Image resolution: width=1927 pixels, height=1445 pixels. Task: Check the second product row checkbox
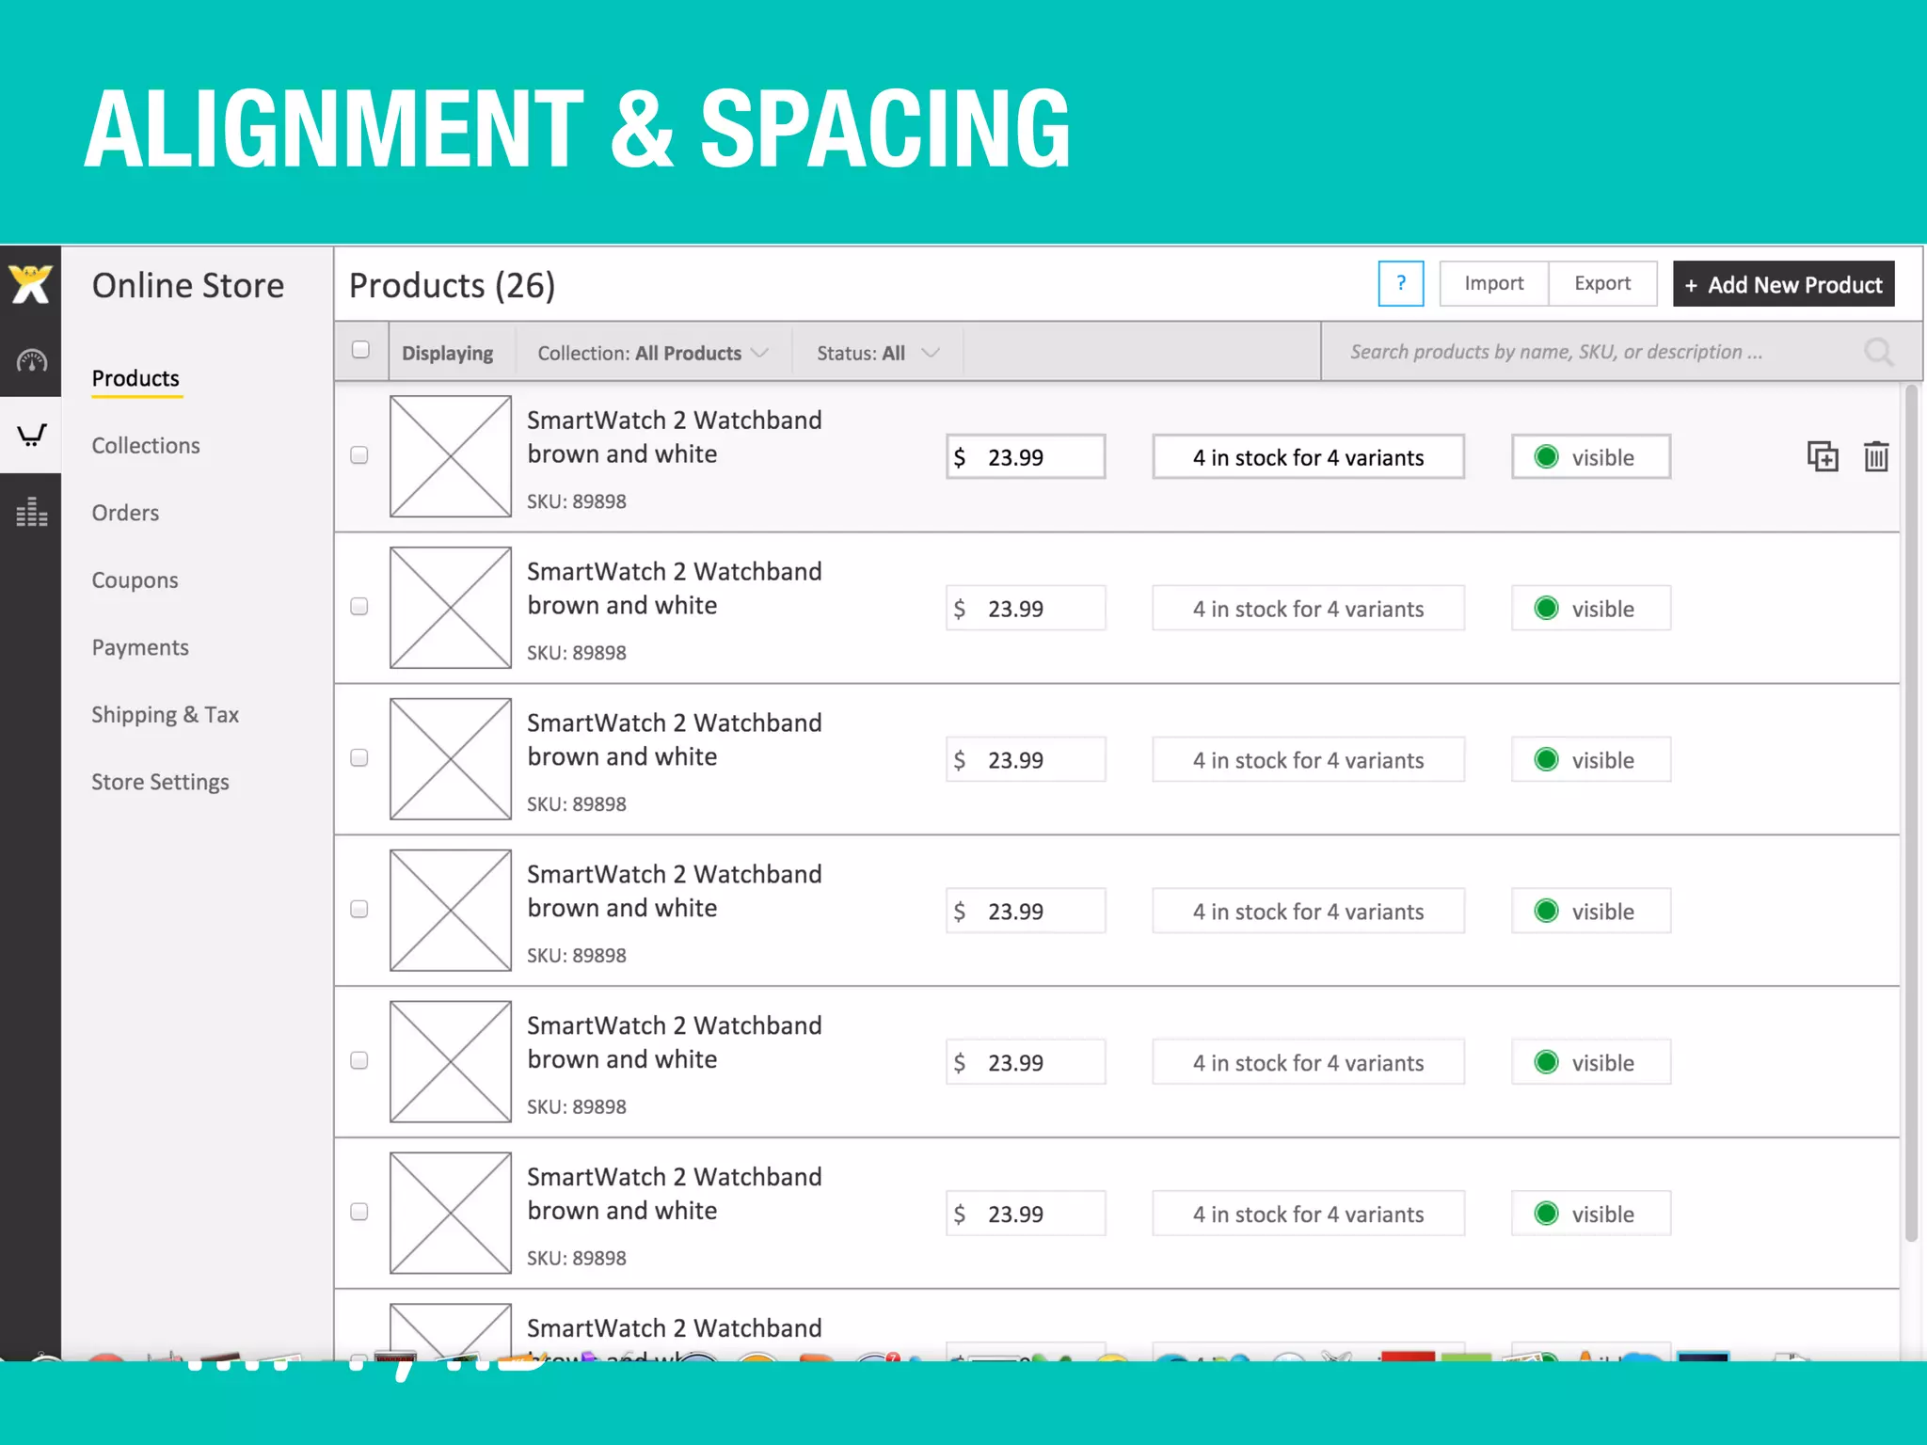pos(359,607)
